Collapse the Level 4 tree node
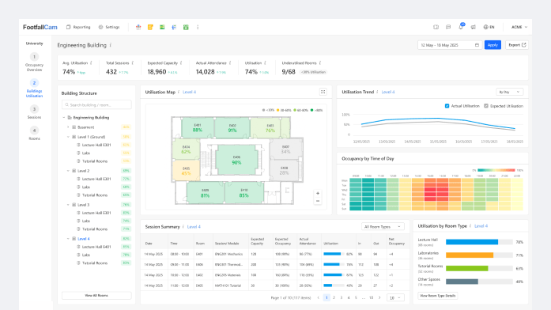 point(68,239)
